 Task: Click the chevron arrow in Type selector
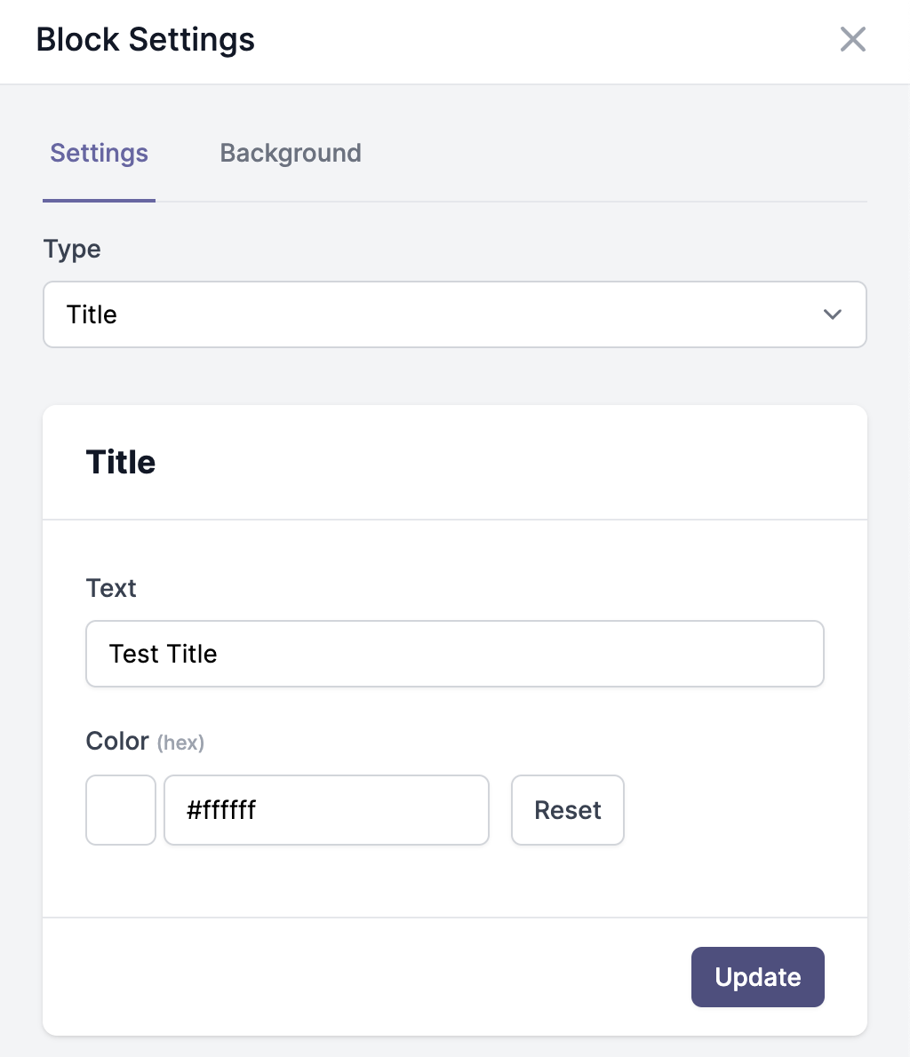833,314
